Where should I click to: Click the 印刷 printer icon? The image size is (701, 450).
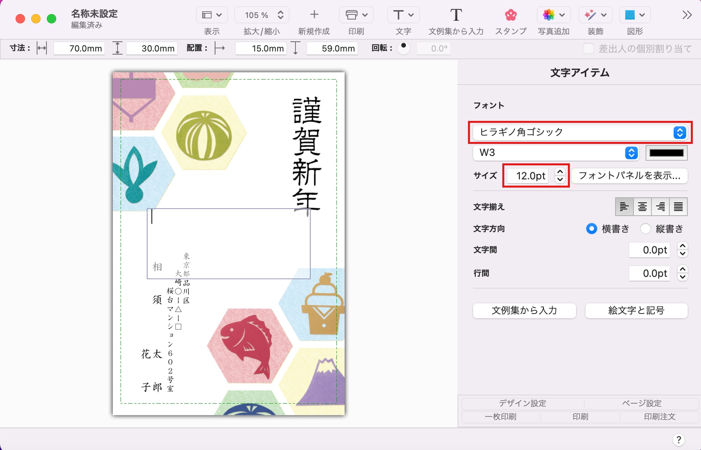(x=351, y=15)
